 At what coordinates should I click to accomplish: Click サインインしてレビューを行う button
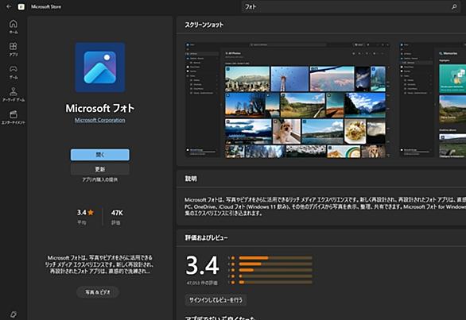click(x=216, y=300)
